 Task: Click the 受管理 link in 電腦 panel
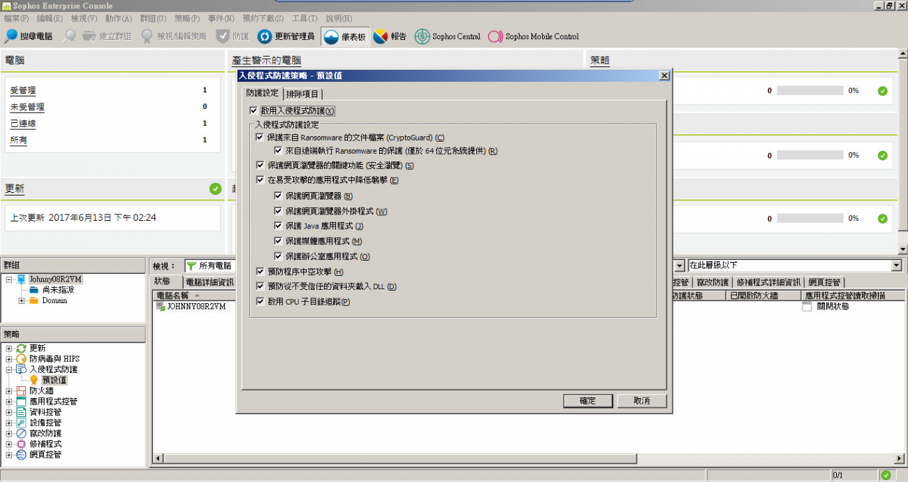[x=23, y=91]
